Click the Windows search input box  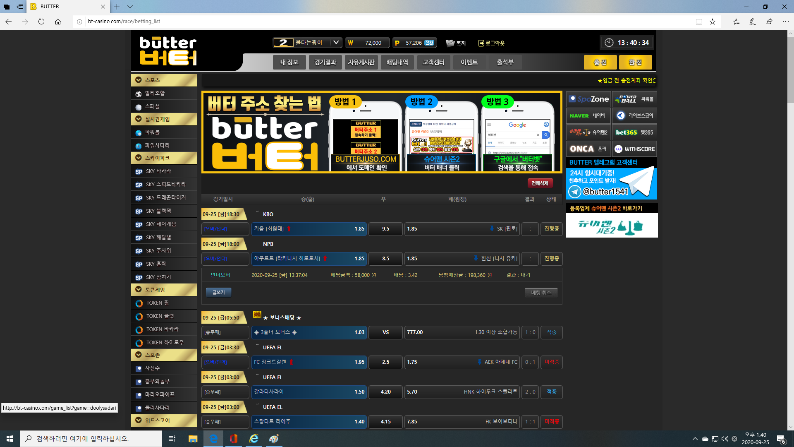(x=91, y=439)
